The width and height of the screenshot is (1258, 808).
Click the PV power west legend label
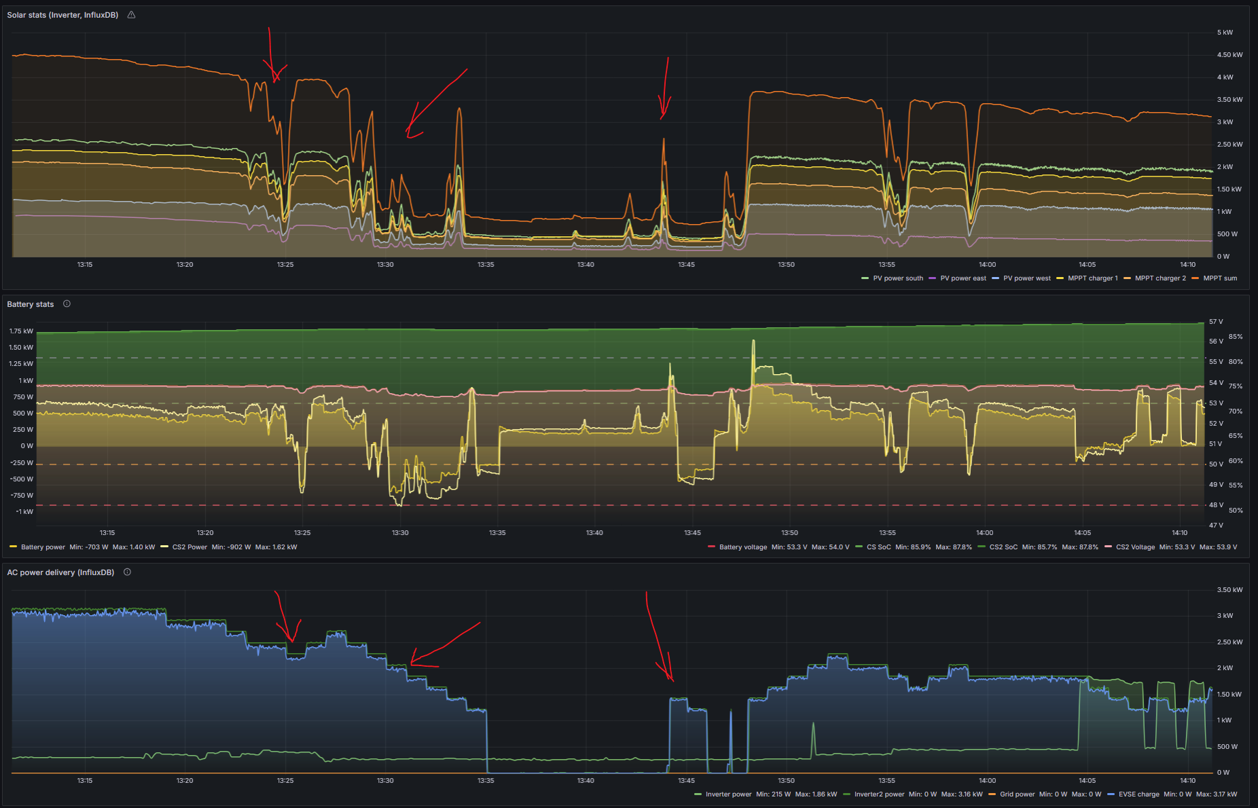pyautogui.click(x=1026, y=278)
